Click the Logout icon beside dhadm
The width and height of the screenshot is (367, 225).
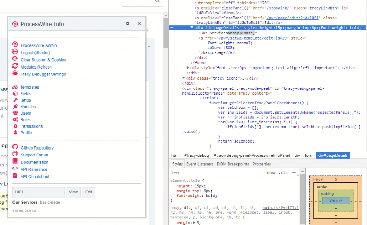coord(15,52)
